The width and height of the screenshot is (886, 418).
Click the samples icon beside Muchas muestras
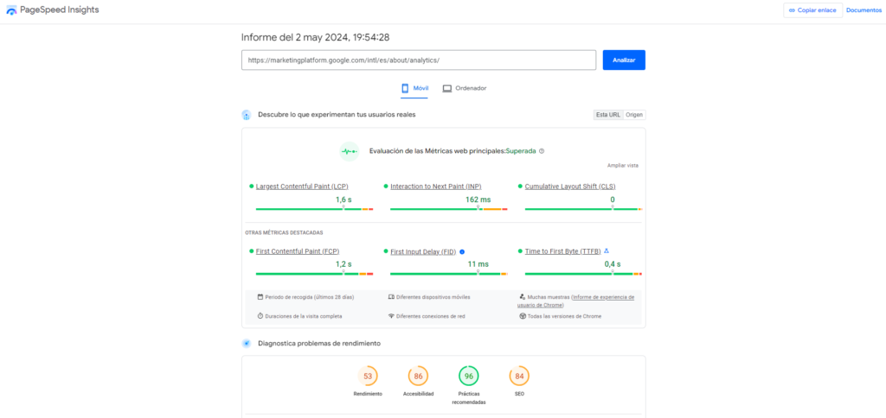[523, 297]
